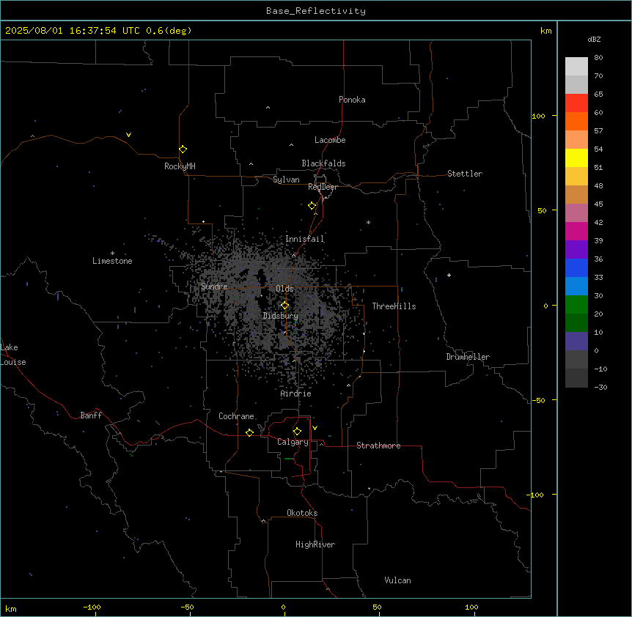632x617 pixels.
Task: Click the RedDeer city label
Action: [323, 187]
